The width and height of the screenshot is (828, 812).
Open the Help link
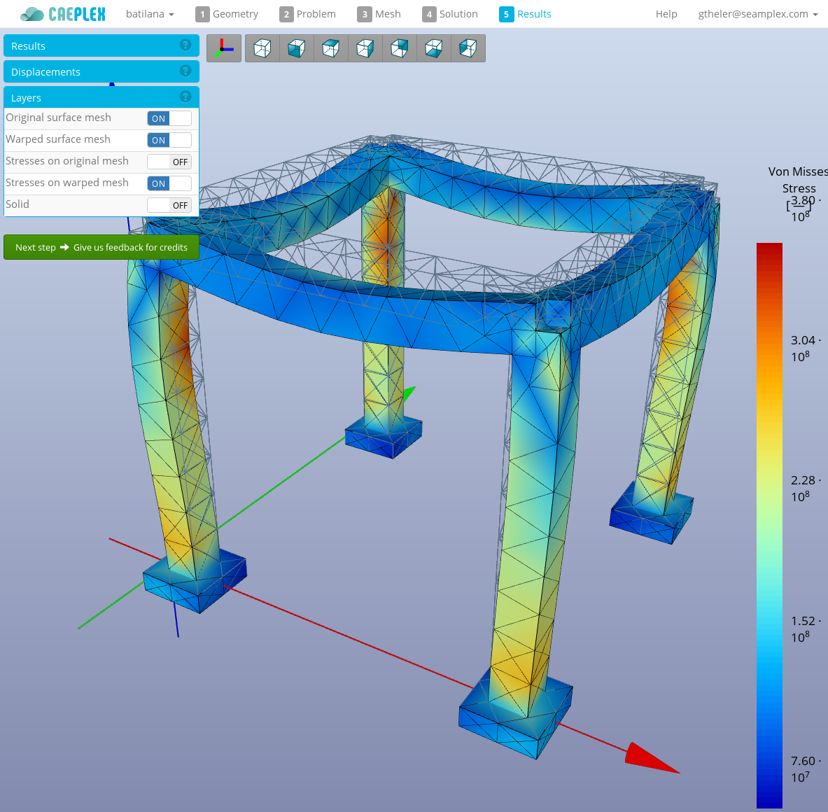coord(666,14)
